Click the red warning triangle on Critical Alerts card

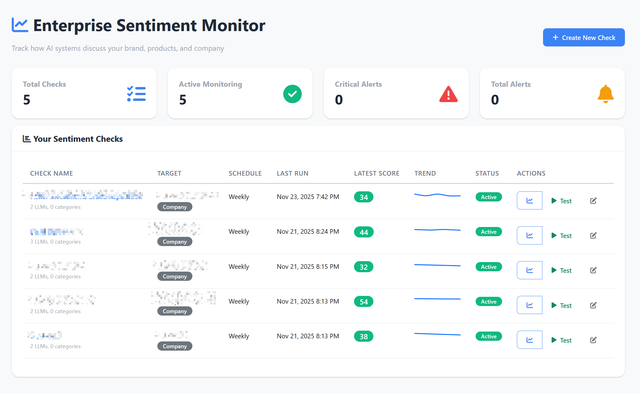(448, 94)
